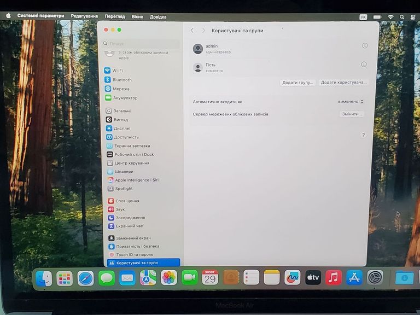The width and height of the screenshot is (420, 315).
Task: Click the search field Пошук
Action: [141, 43]
